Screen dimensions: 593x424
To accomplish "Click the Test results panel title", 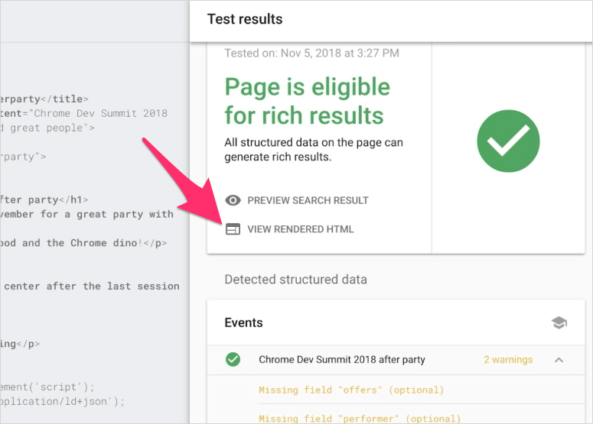I will click(245, 19).
